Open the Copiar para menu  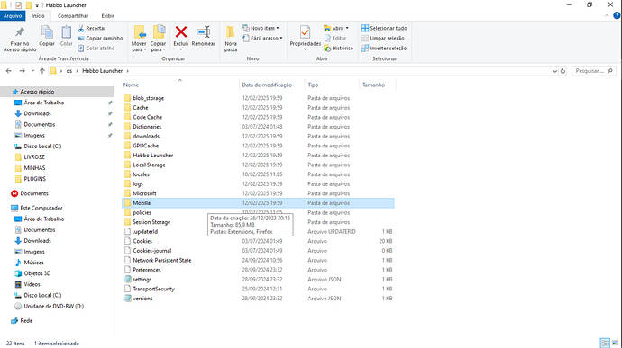(159, 39)
